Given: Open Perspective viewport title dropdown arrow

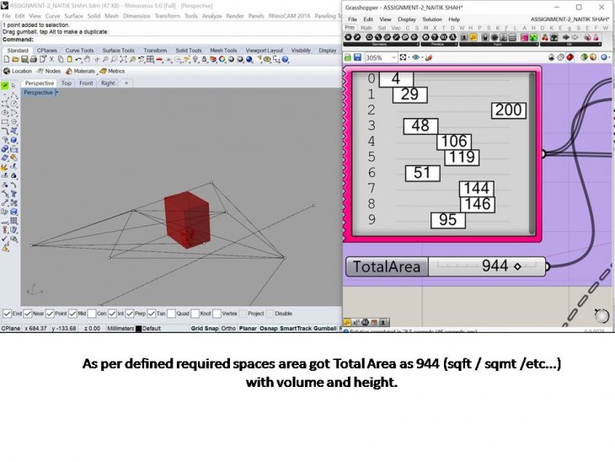Looking at the screenshot, I should 56,93.
